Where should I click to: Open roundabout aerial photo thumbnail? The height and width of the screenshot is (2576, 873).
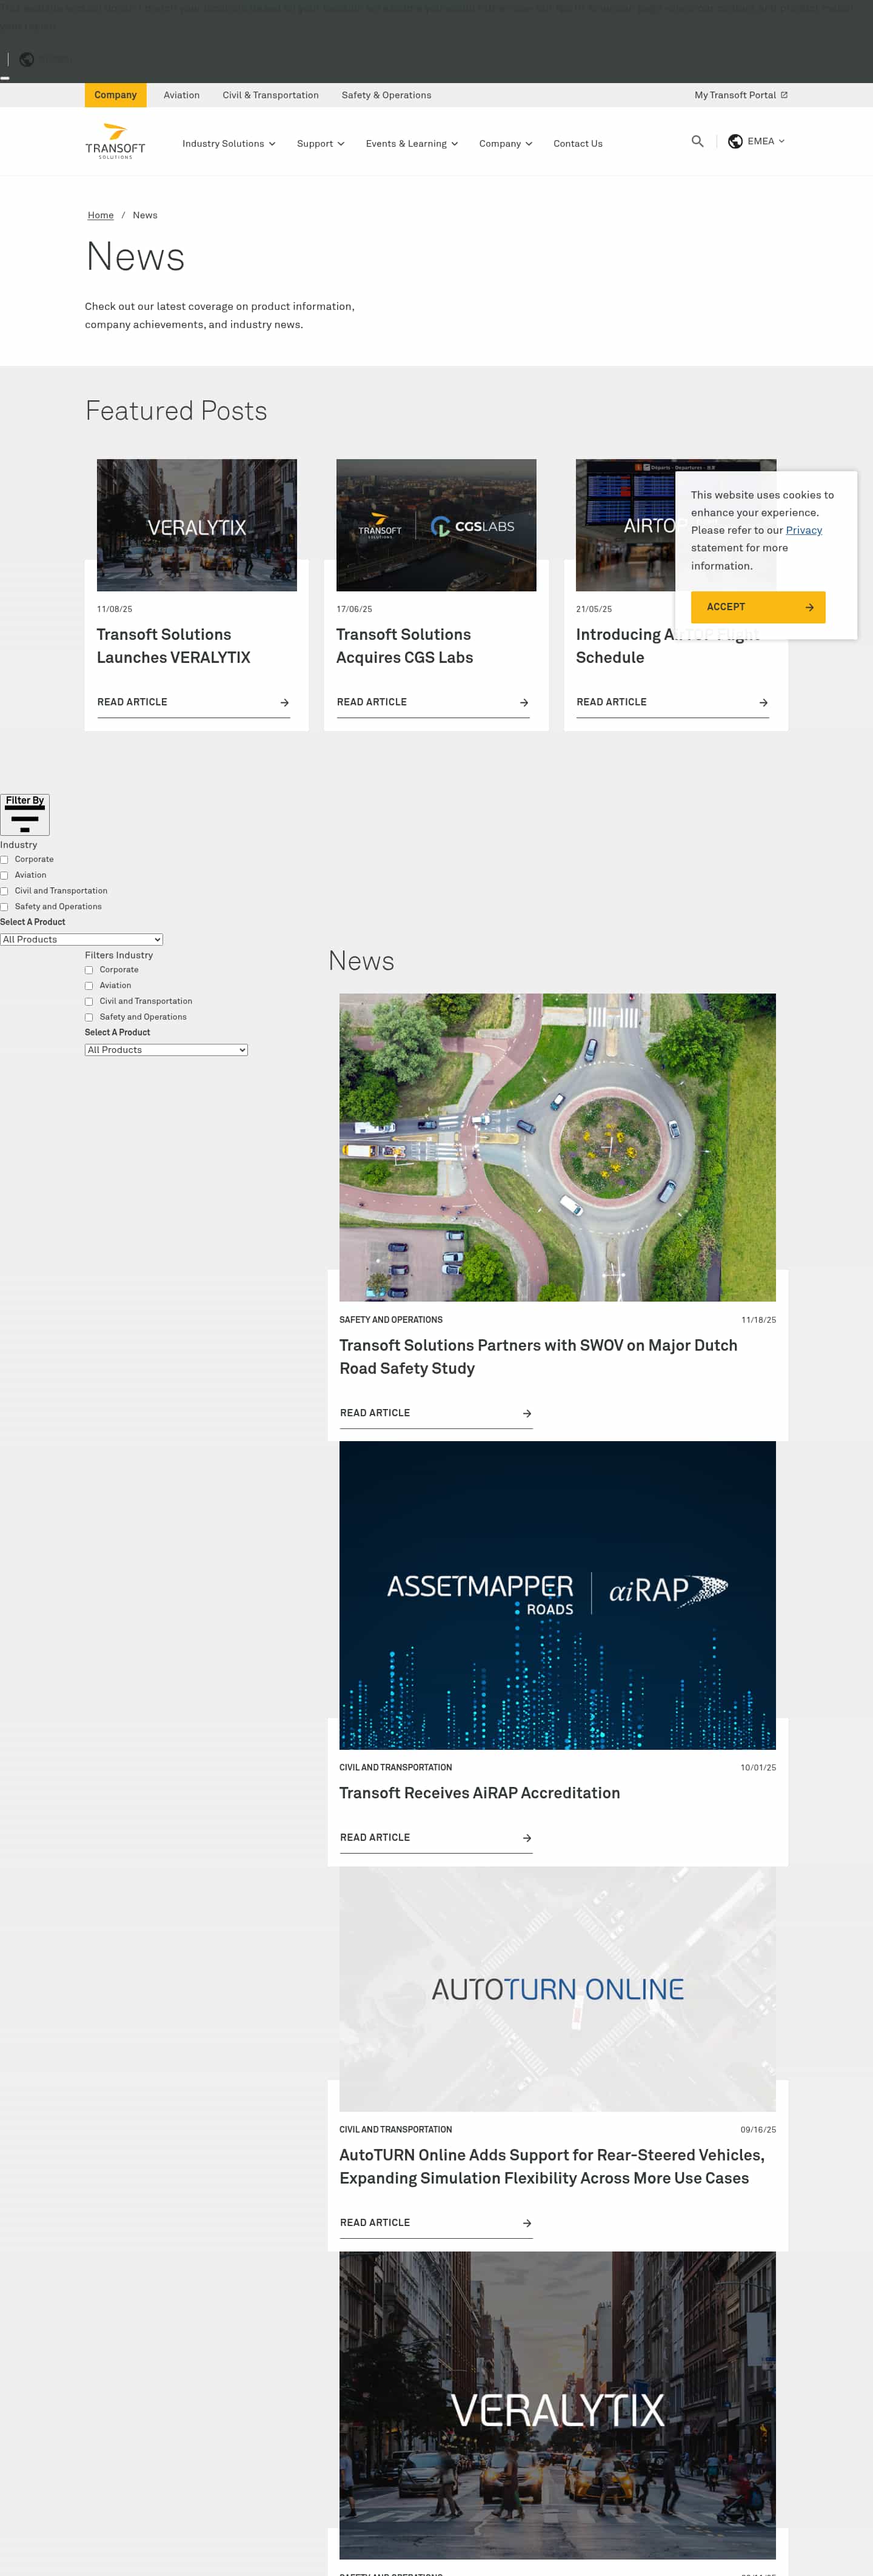coord(557,1147)
